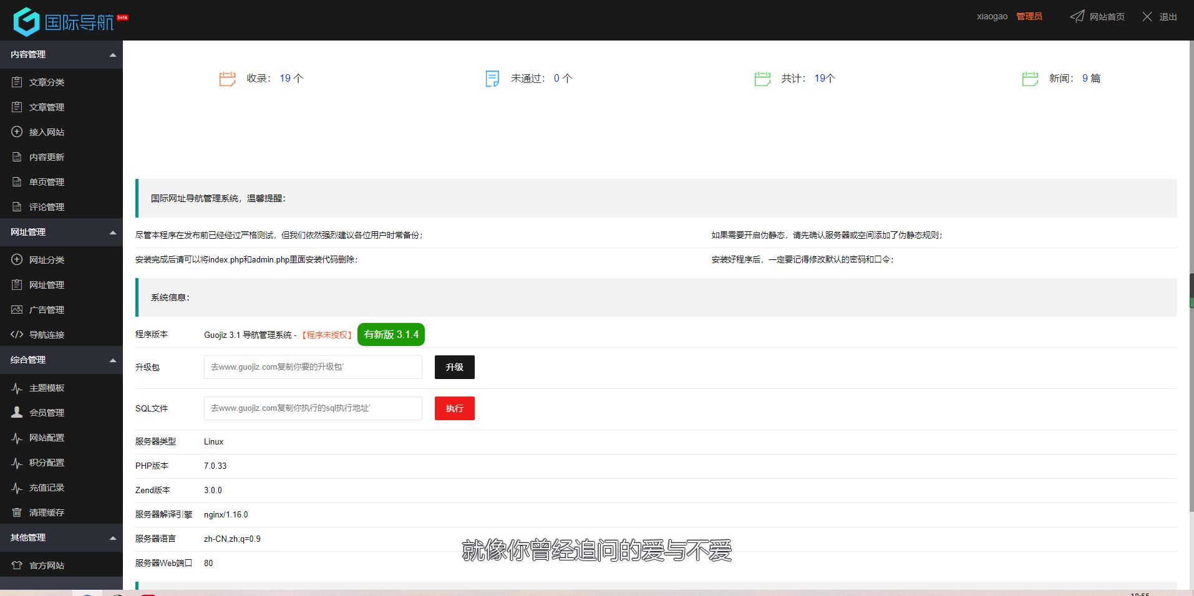This screenshot has width=1194, height=596.
Task: Collapse the 综合管理 sidebar section
Action: click(x=113, y=360)
